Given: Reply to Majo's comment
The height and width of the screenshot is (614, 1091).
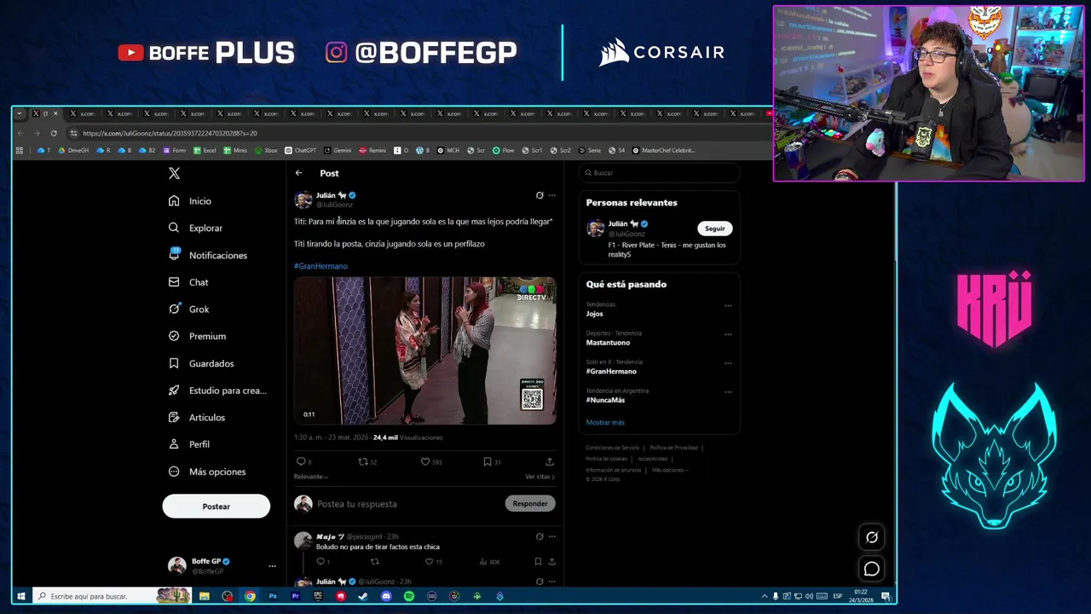Looking at the screenshot, I should coord(322,562).
